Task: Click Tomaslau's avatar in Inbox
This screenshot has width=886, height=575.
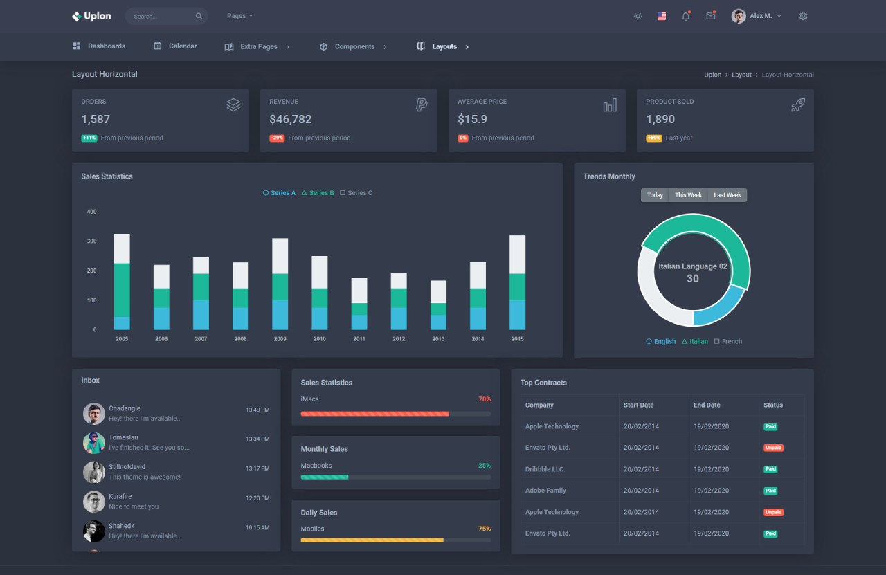Action: (x=94, y=443)
